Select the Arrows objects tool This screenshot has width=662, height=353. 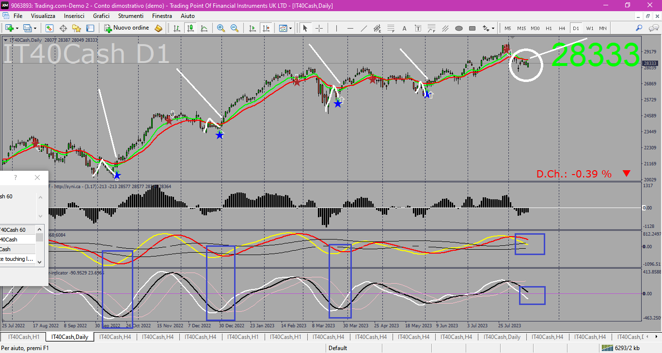pos(486,28)
